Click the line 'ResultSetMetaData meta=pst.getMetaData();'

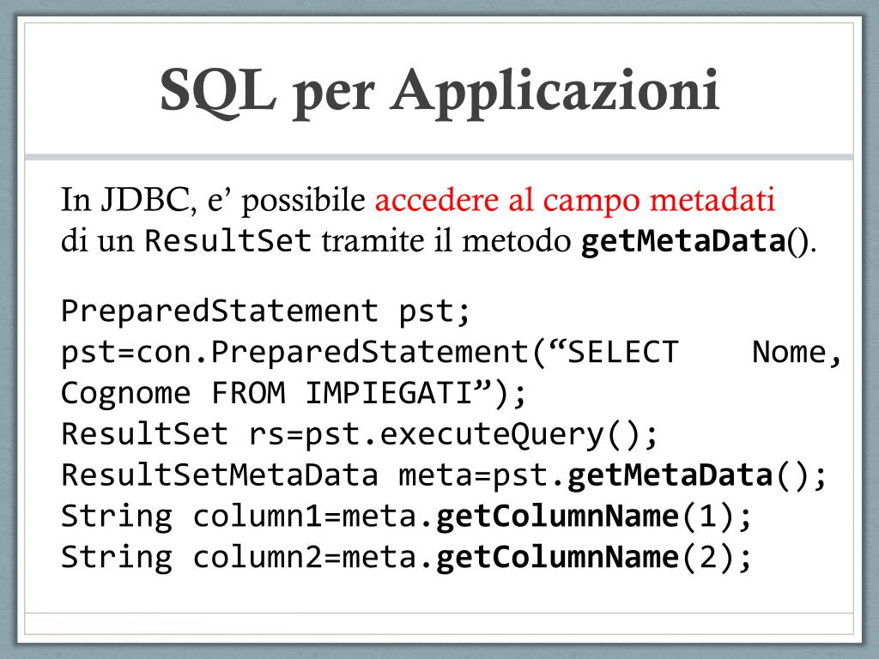(x=444, y=475)
